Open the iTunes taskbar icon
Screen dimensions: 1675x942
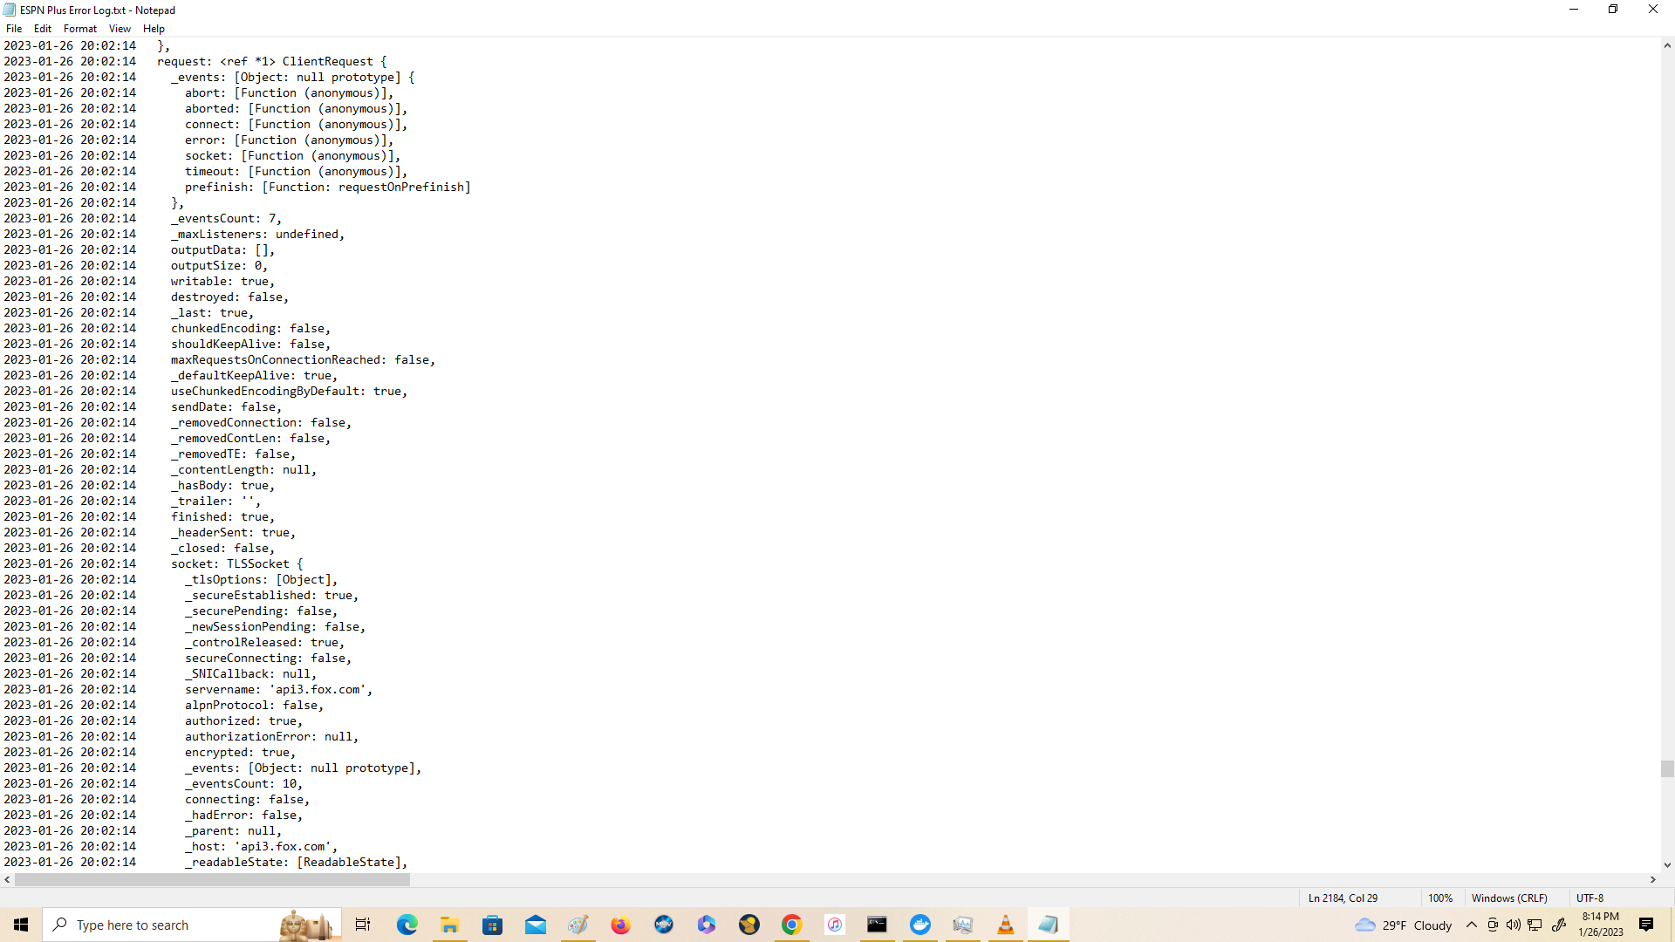(x=835, y=925)
